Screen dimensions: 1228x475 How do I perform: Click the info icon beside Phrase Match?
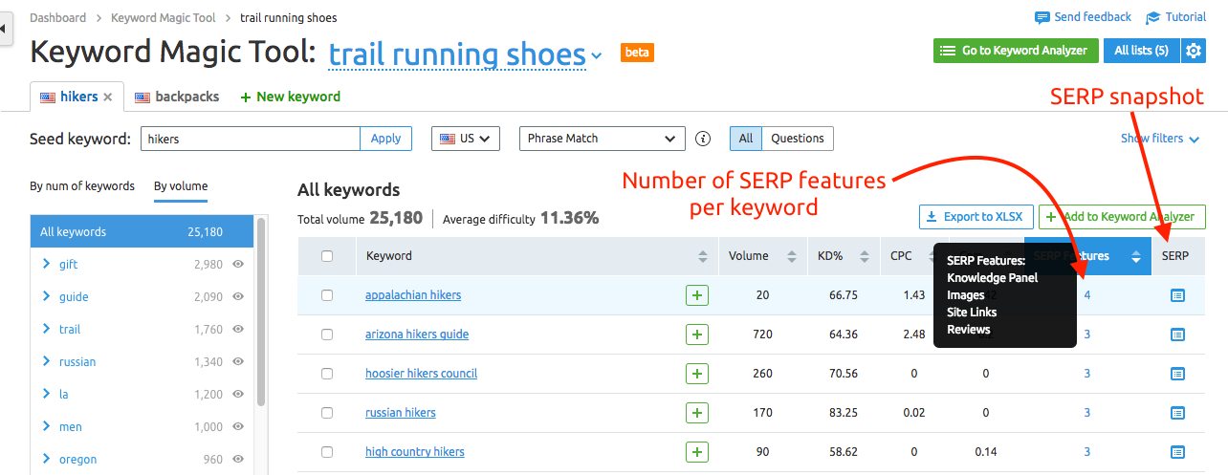pos(703,139)
